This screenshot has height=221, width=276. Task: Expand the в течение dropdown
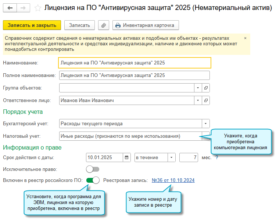[172, 157]
